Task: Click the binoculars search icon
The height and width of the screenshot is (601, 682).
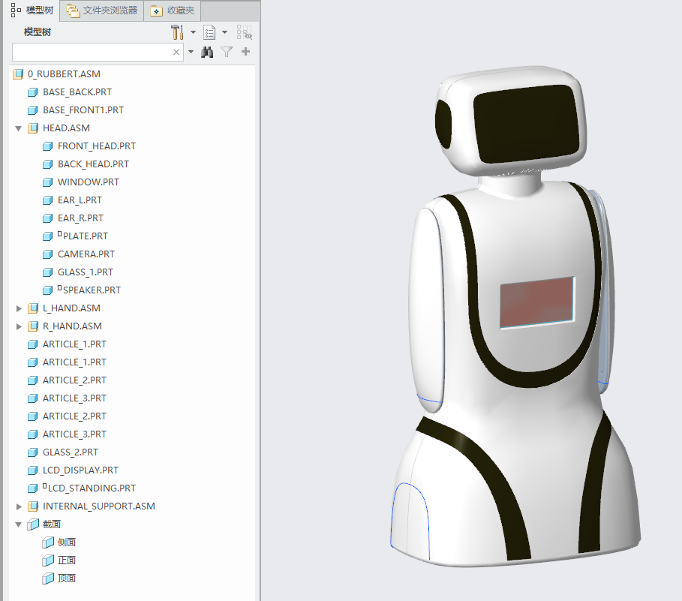Action: 208,53
